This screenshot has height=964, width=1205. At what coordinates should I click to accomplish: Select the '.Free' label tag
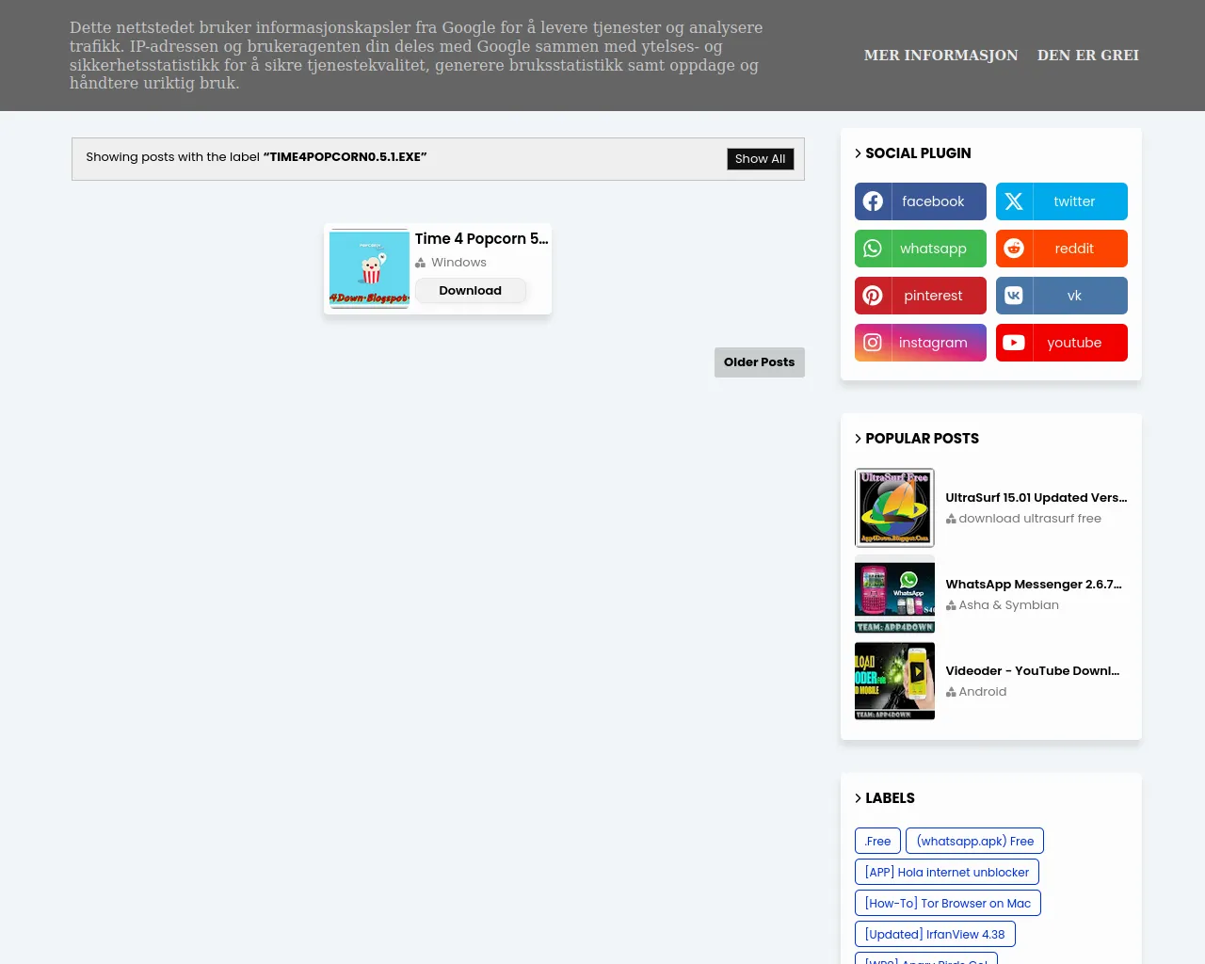tap(877, 841)
